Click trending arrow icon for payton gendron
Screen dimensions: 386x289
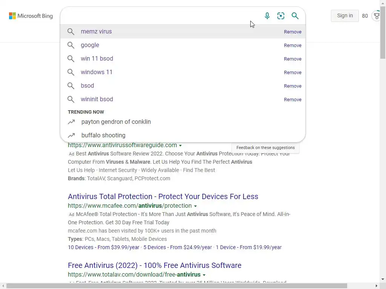pos(71,122)
